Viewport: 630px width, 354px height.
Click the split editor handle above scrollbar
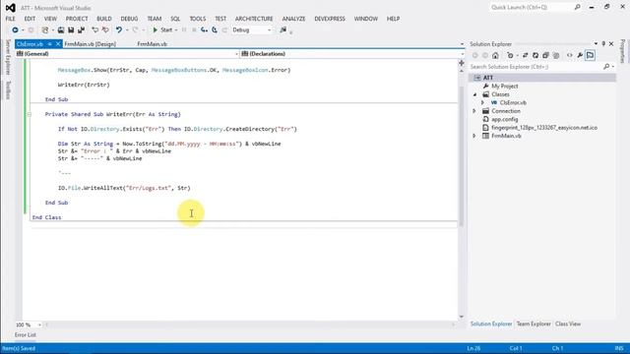tap(462, 63)
